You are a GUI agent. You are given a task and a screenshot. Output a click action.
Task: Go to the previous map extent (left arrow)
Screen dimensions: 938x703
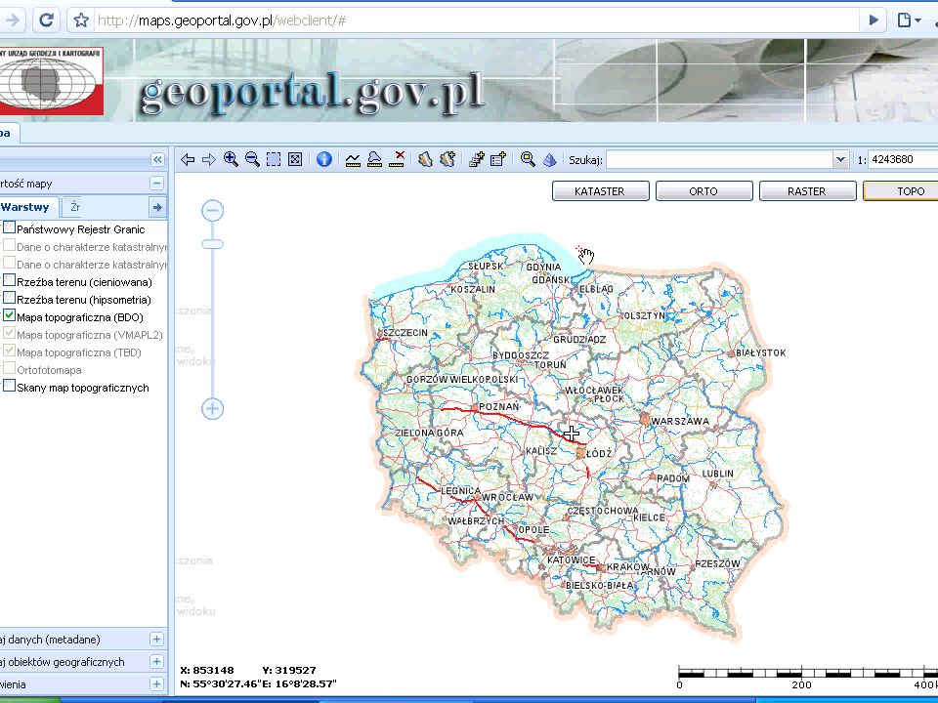(x=188, y=159)
